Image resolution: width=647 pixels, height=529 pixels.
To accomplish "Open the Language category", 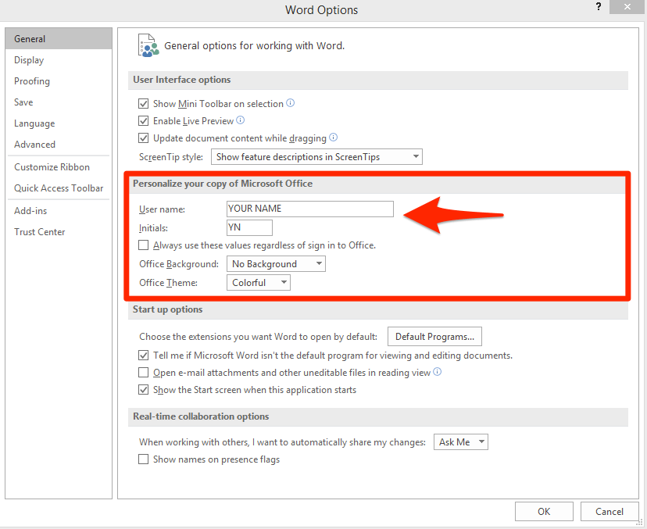I will tap(59, 123).
